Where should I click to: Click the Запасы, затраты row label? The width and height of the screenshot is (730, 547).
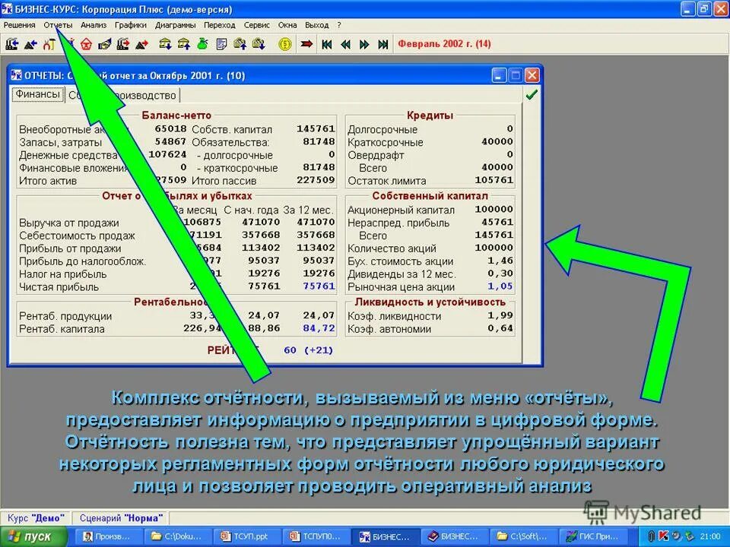pos(61,142)
